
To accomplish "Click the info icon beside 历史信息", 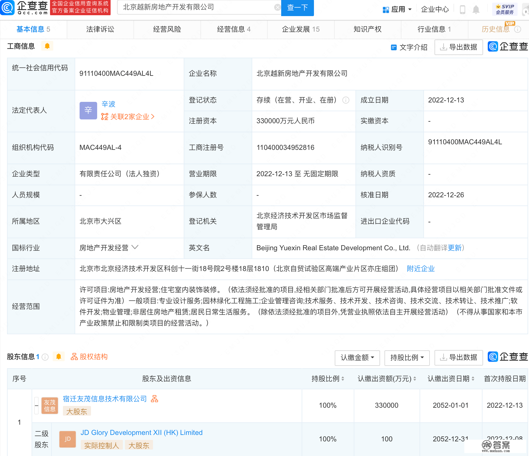I will [x=518, y=29].
